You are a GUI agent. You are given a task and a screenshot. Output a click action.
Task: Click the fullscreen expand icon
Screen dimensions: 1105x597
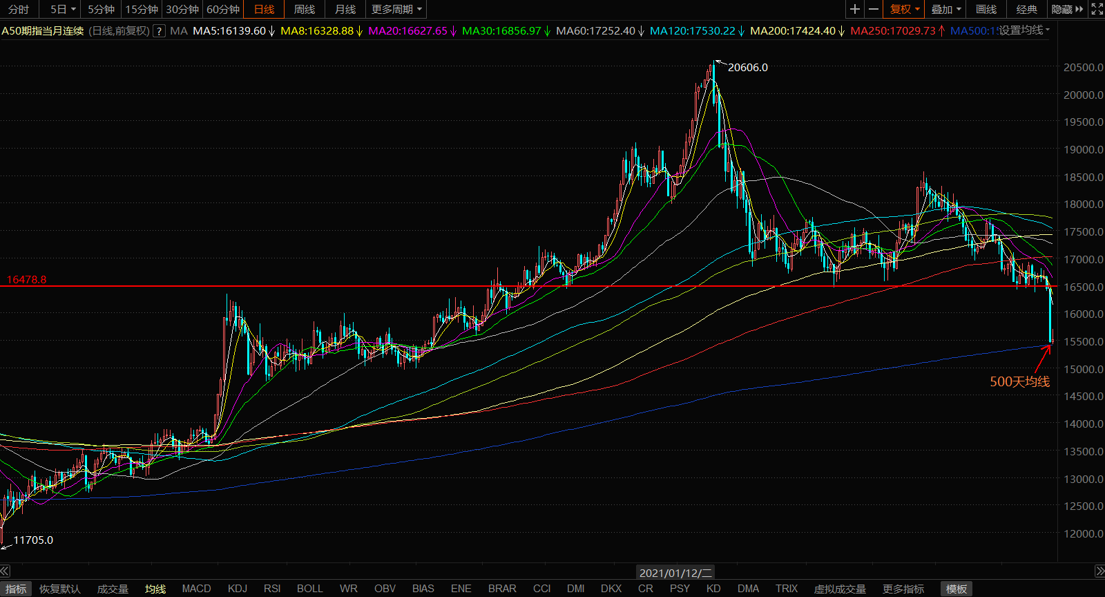[1097, 9]
